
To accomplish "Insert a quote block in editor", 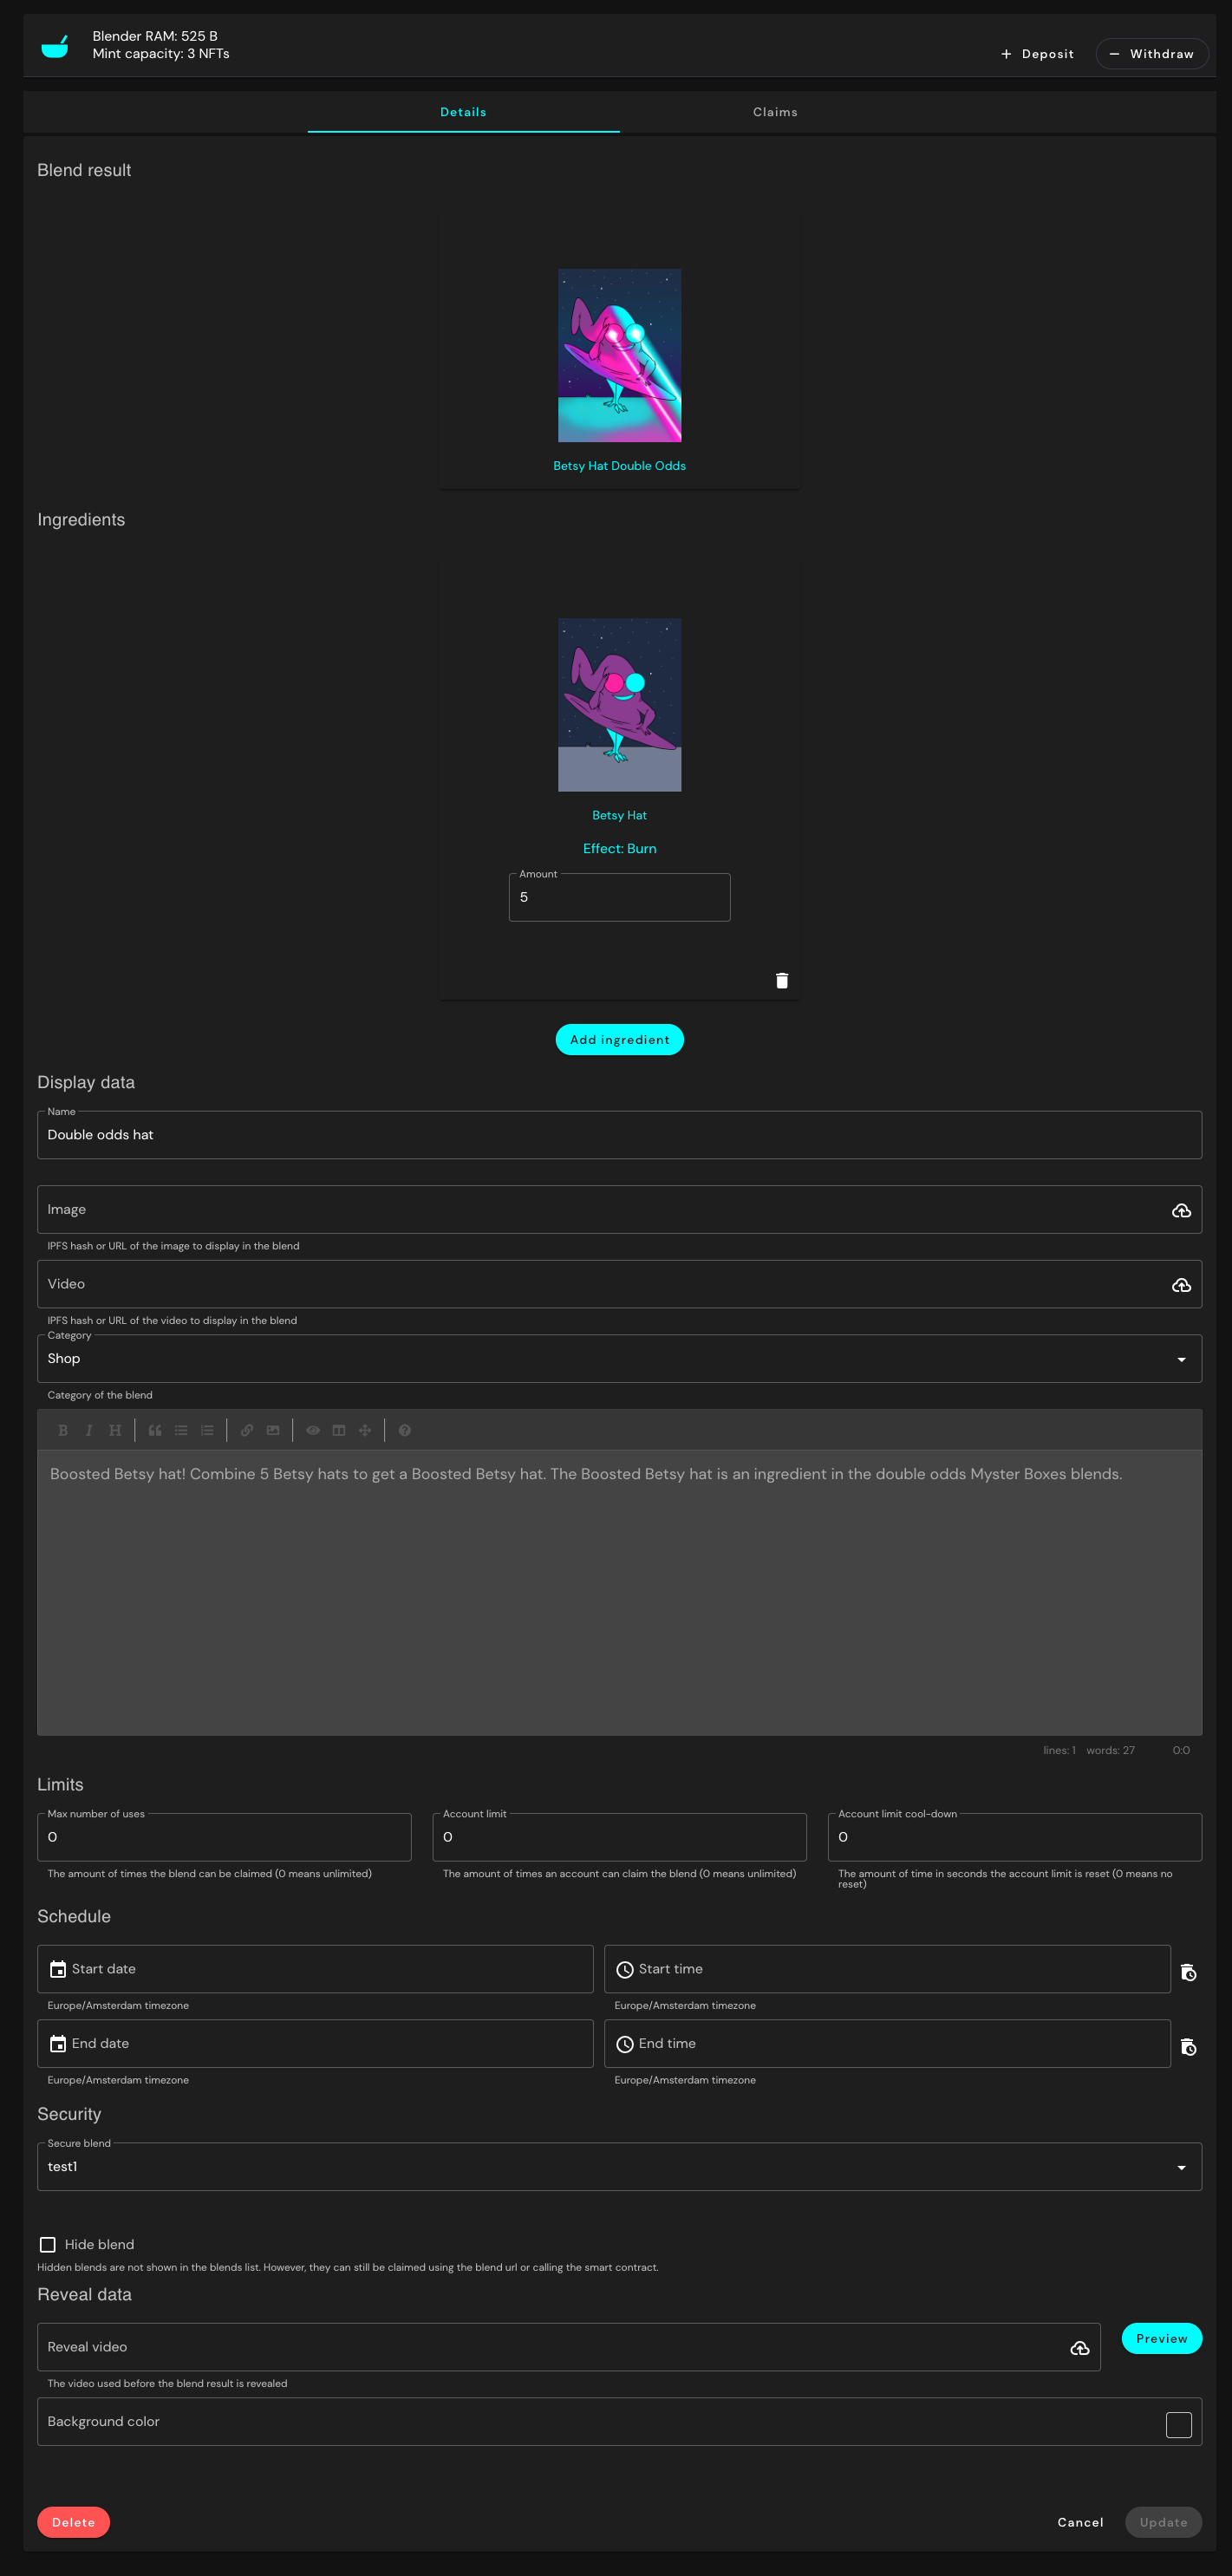I will tap(155, 1430).
